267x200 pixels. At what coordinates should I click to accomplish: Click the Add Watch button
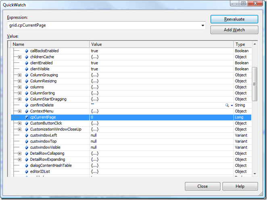point(234,30)
